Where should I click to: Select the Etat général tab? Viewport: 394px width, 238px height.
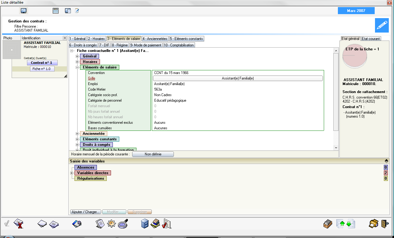(350, 39)
